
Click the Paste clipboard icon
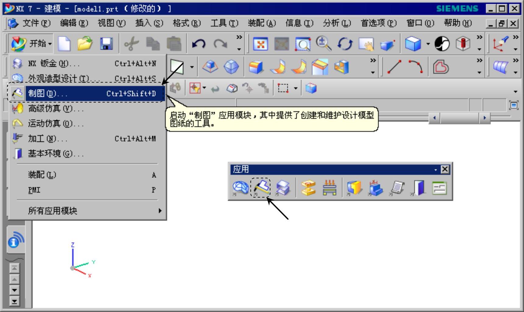(174, 44)
